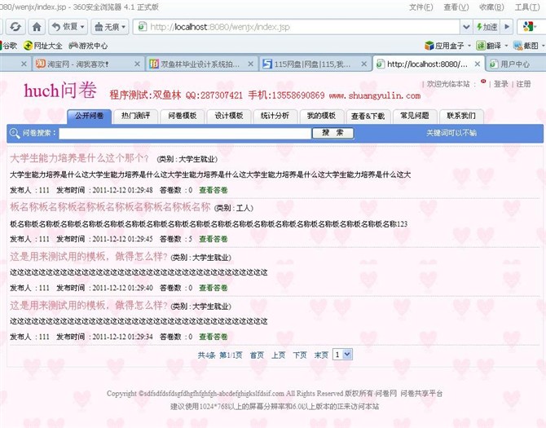Click the address bar URL field
The width and height of the screenshot is (546, 428).
tap(297, 27)
